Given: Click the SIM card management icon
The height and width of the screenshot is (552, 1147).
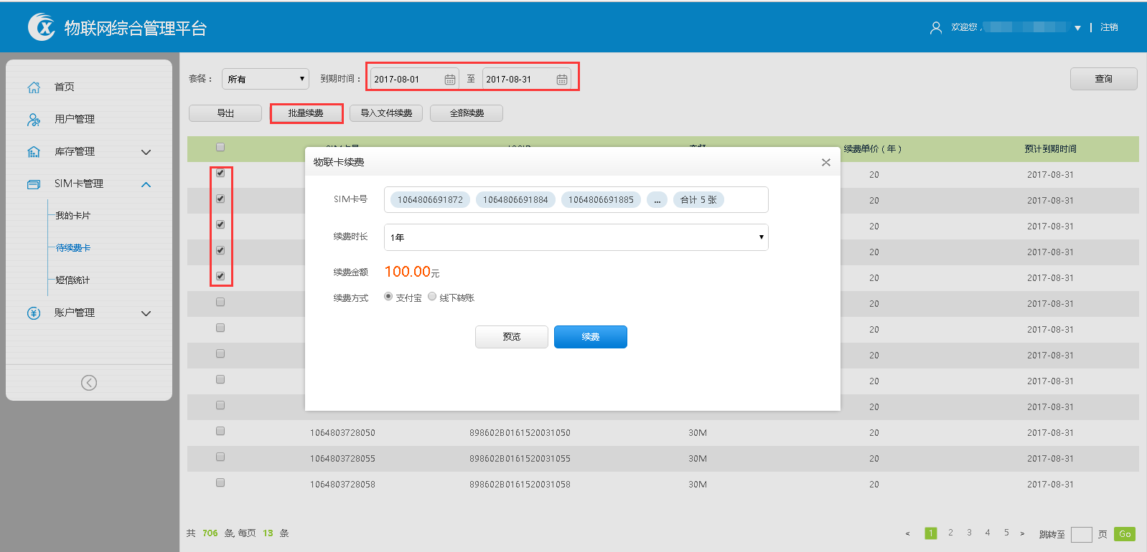Looking at the screenshot, I should 34,184.
